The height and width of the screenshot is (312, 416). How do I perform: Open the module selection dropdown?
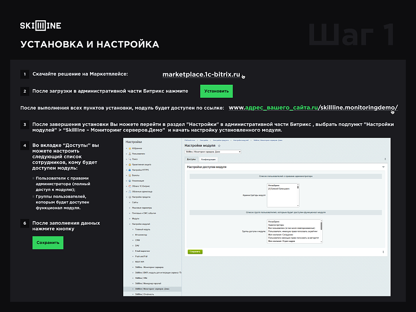click(x=213, y=152)
